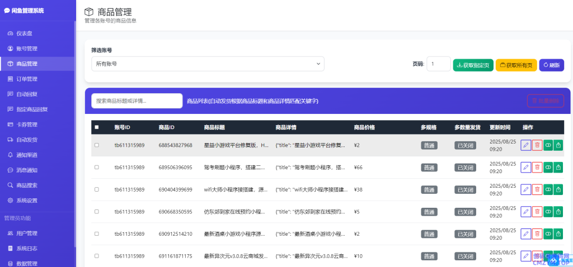
Task: Go to 自动发货 in the sidebar menu
Action: pos(27,140)
